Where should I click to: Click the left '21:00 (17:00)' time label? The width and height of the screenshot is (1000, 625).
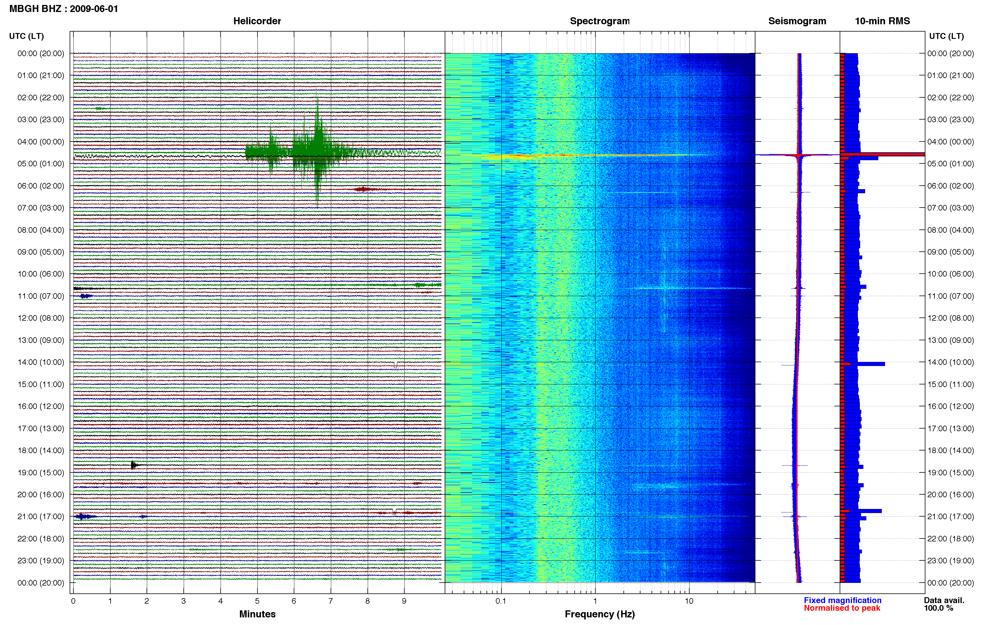tap(41, 516)
